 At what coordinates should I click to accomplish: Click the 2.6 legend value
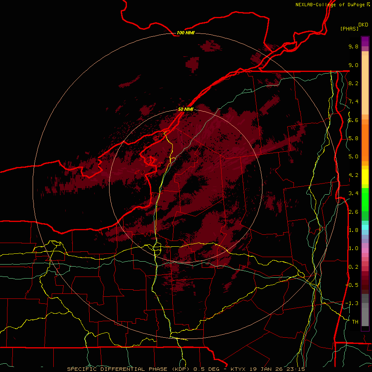click(x=353, y=212)
